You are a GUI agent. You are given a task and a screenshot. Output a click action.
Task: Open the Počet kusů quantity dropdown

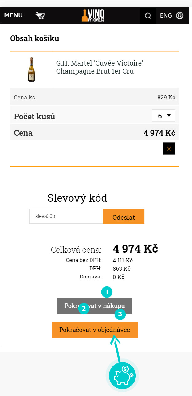pos(164,116)
